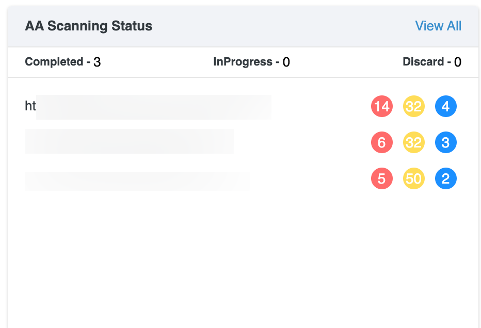This screenshot has width=481, height=328.
Task: Select the Discard status label
Action: [x=423, y=62]
